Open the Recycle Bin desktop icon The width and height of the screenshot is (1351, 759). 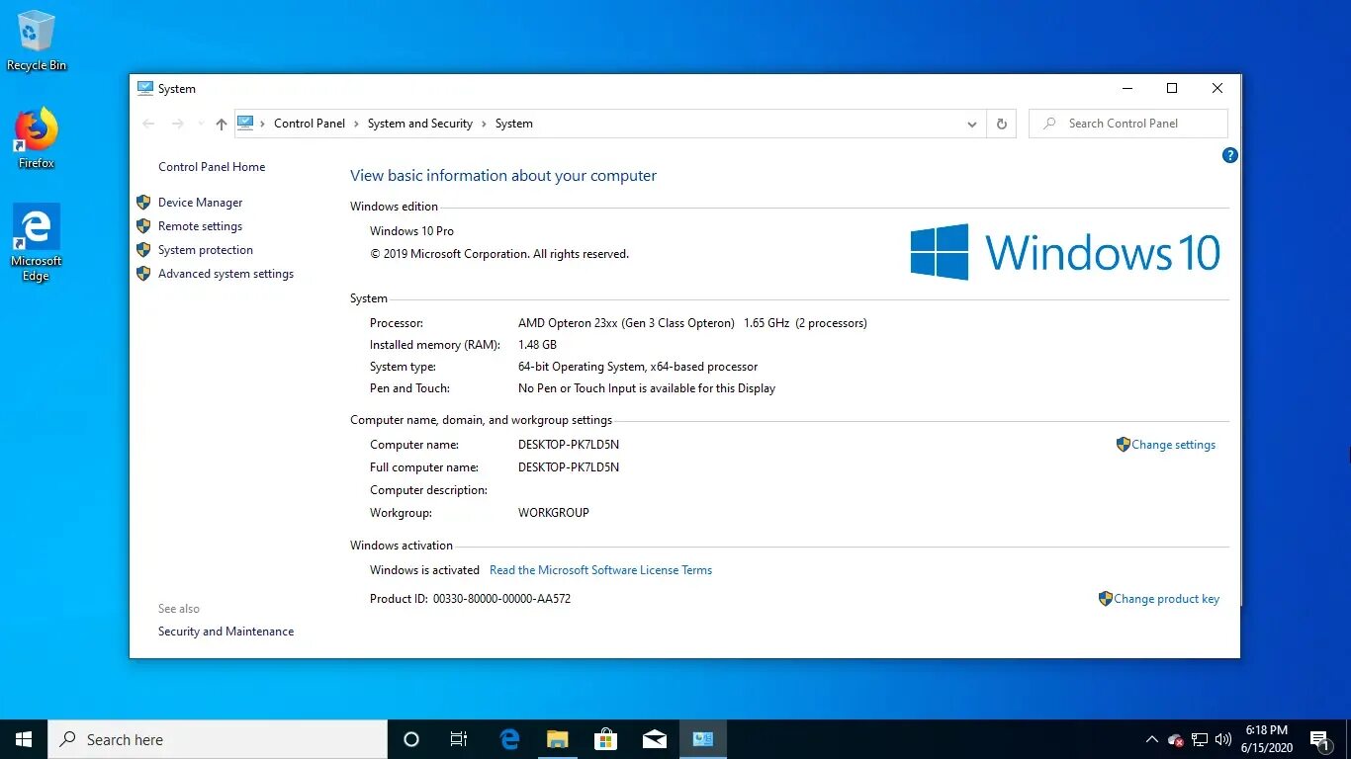point(37,41)
